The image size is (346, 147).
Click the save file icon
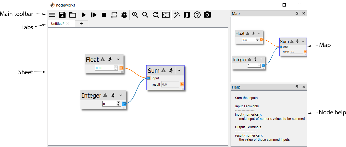(x=62, y=15)
